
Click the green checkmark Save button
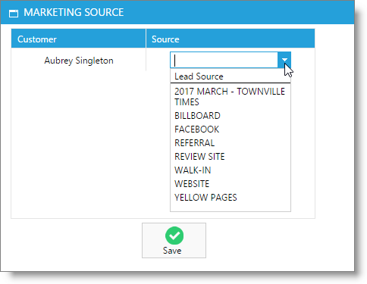click(x=174, y=240)
